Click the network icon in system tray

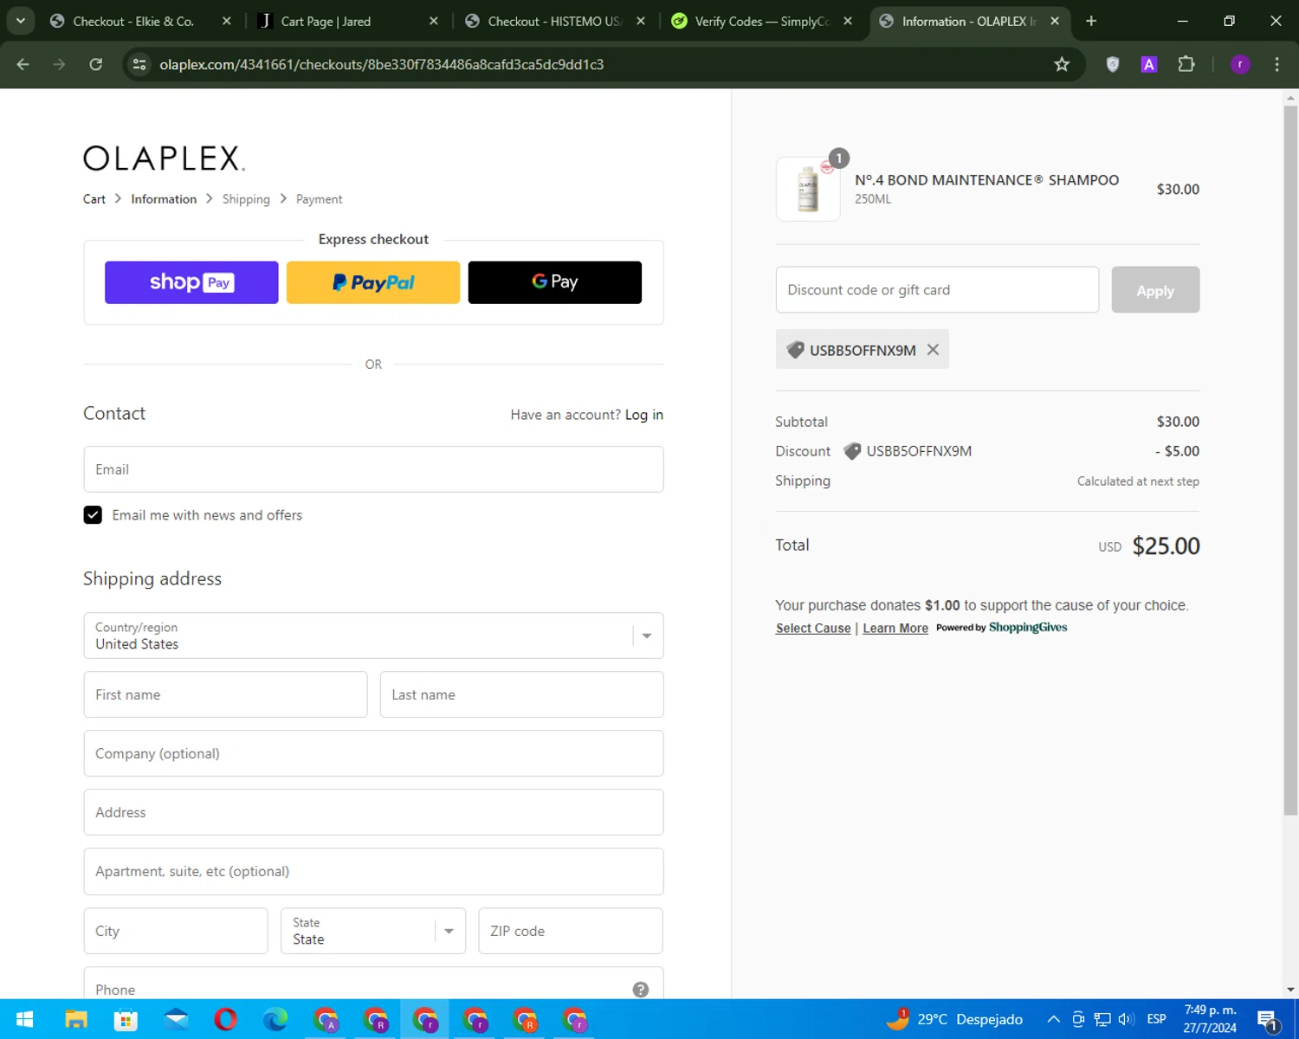tap(1102, 1019)
